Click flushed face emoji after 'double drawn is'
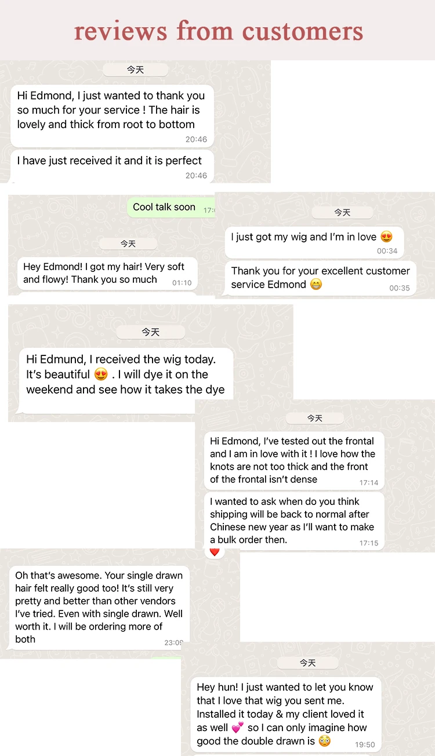Image resolution: width=435 pixels, height=756 pixels. pos(325,741)
